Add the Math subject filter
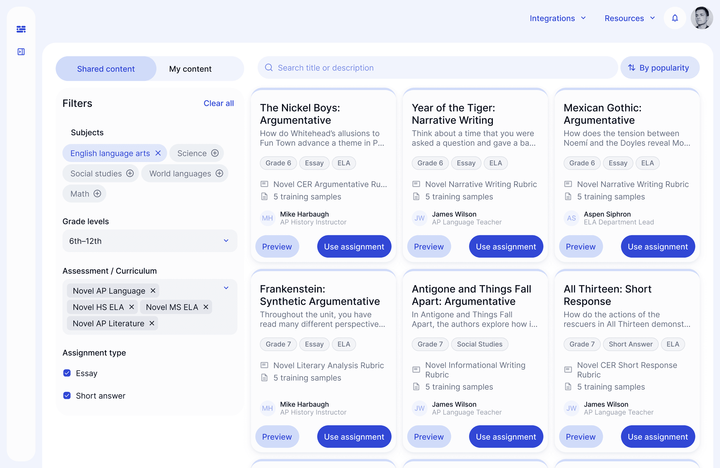The height and width of the screenshot is (468, 720). [x=97, y=194]
